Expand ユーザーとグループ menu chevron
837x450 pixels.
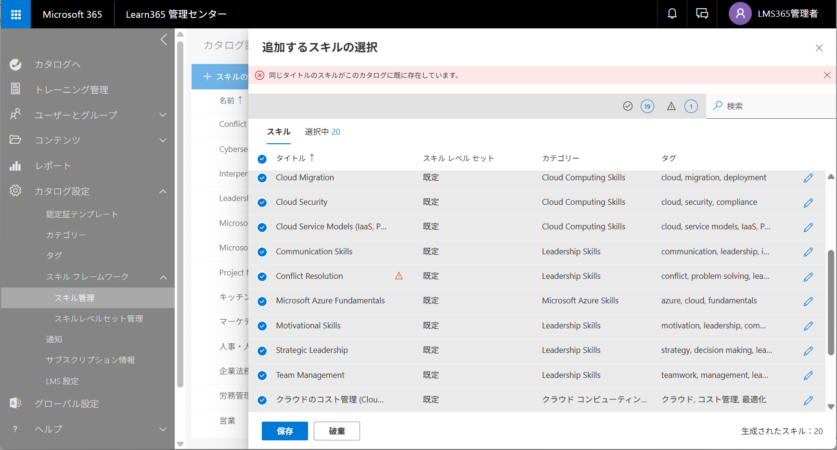coord(163,115)
